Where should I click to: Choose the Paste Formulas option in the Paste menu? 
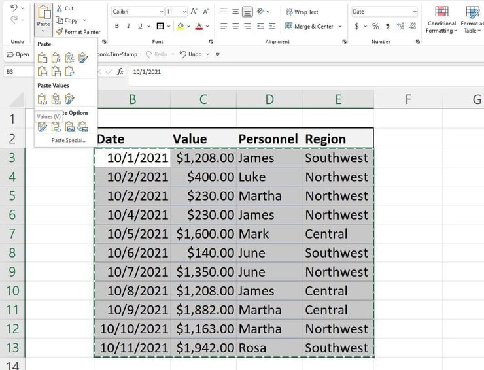pos(56,58)
